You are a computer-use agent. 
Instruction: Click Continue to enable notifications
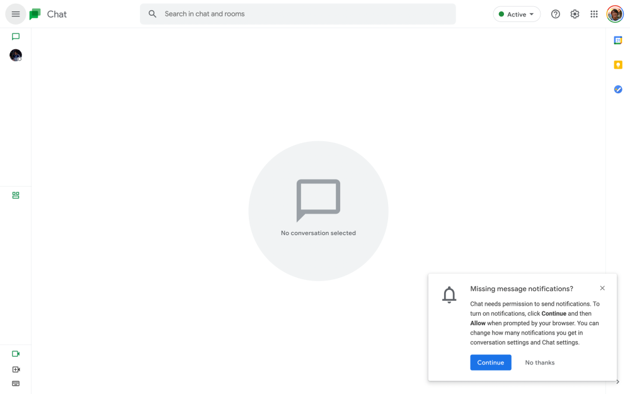click(490, 362)
